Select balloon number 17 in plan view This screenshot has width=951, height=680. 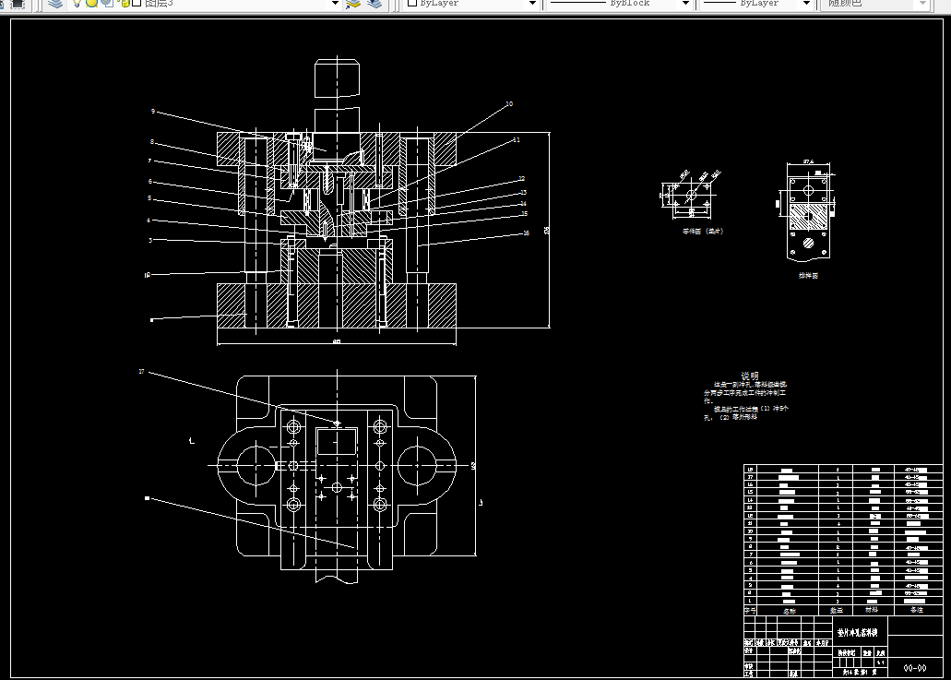point(141,371)
